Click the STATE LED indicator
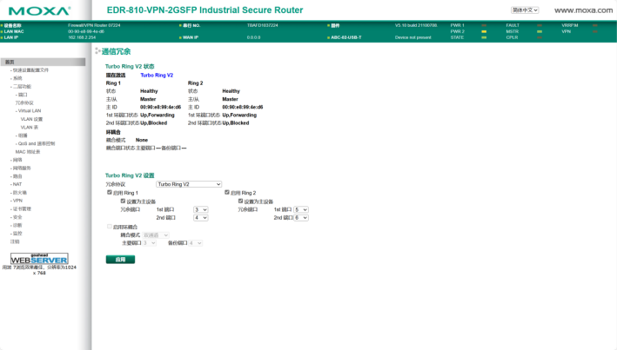617x350 pixels. (484, 37)
